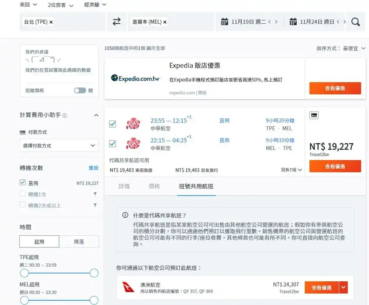Select NT$ 19,483 良友旅行 price option

(x=197, y=170)
